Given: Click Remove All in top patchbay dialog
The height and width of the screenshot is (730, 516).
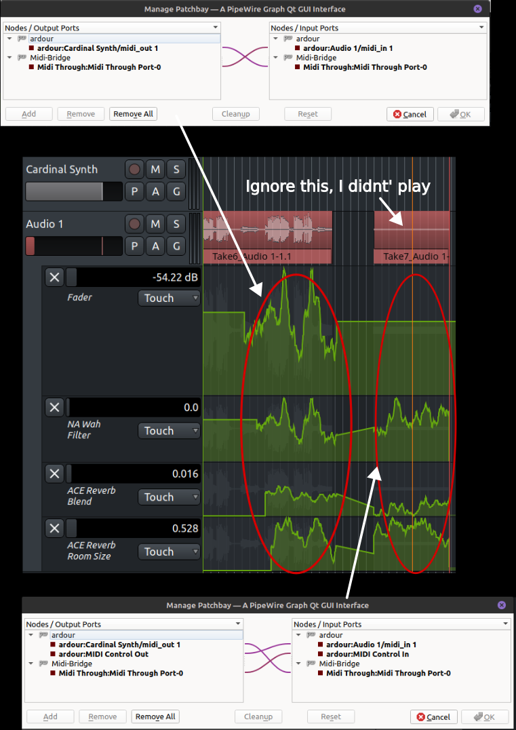Looking at the screenshot, I should (133, 114).
